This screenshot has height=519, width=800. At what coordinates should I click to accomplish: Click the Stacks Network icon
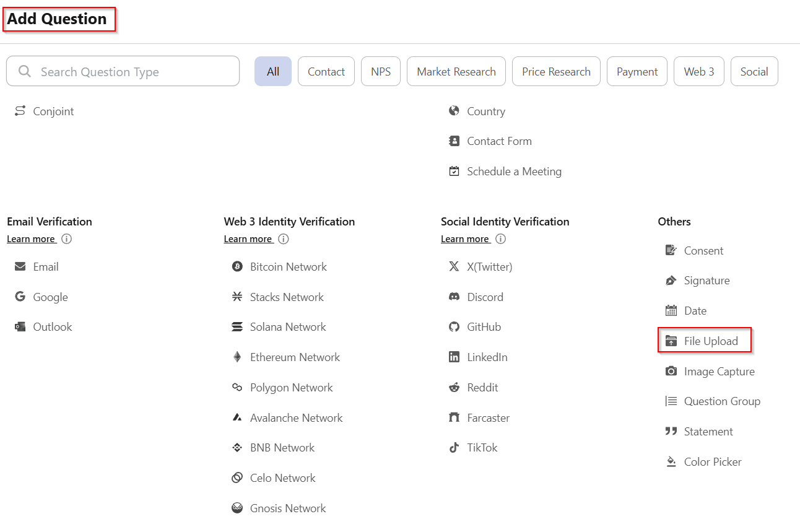[237, 297]
